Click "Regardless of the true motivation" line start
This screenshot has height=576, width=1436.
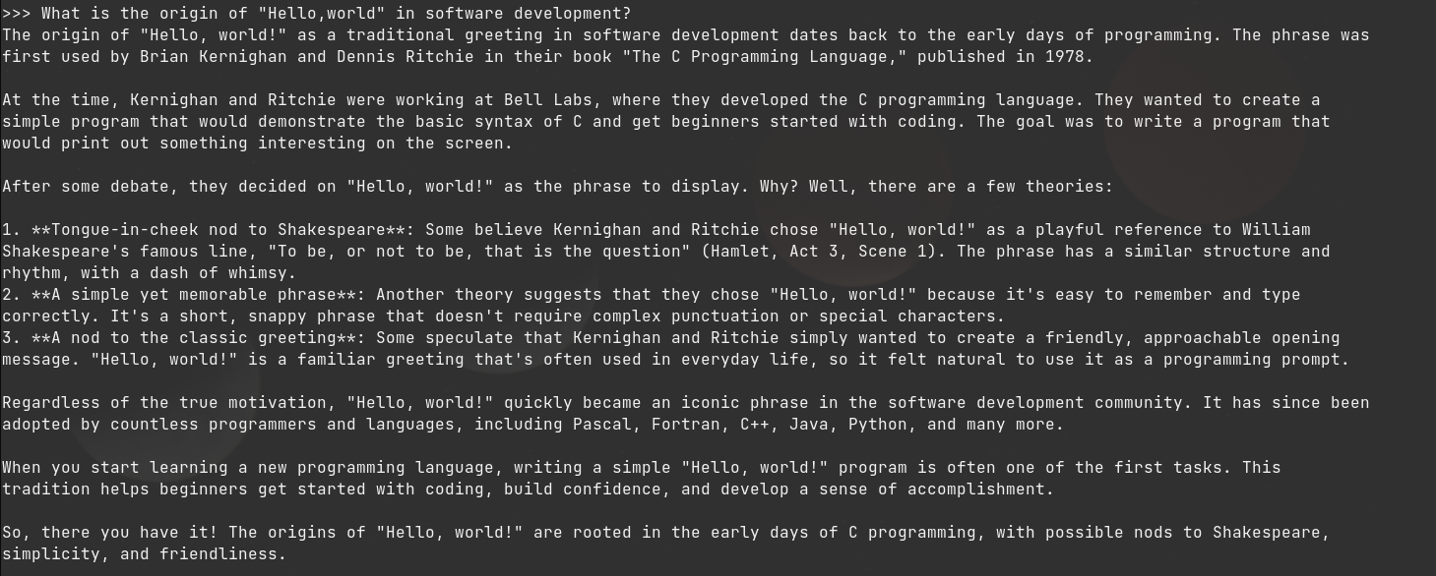coord(164,403)
